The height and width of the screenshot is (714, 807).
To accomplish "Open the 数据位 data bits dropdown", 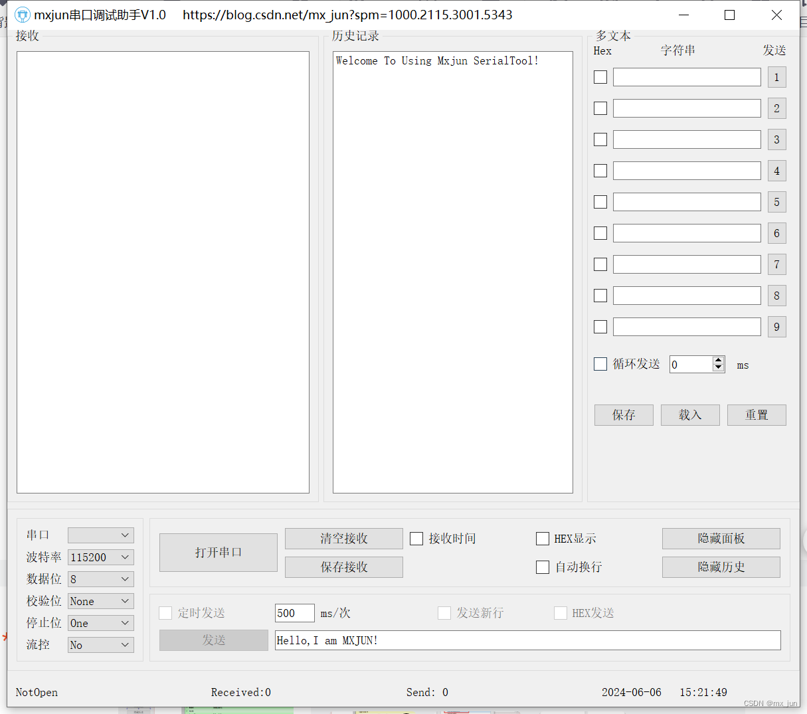I will (x=101, y=579).
